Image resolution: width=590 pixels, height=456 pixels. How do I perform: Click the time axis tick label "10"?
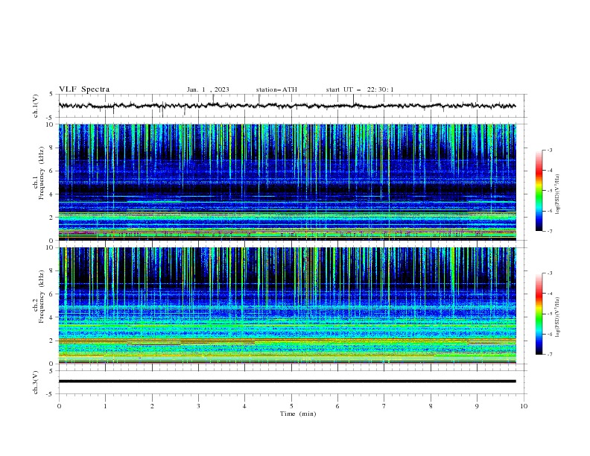pos(524,406)
